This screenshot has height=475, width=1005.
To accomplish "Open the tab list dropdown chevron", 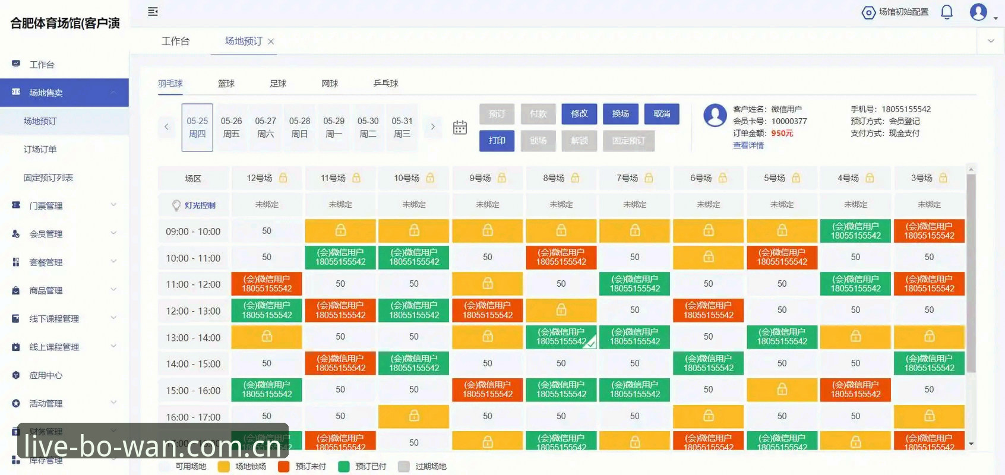I will click(991, 41).
